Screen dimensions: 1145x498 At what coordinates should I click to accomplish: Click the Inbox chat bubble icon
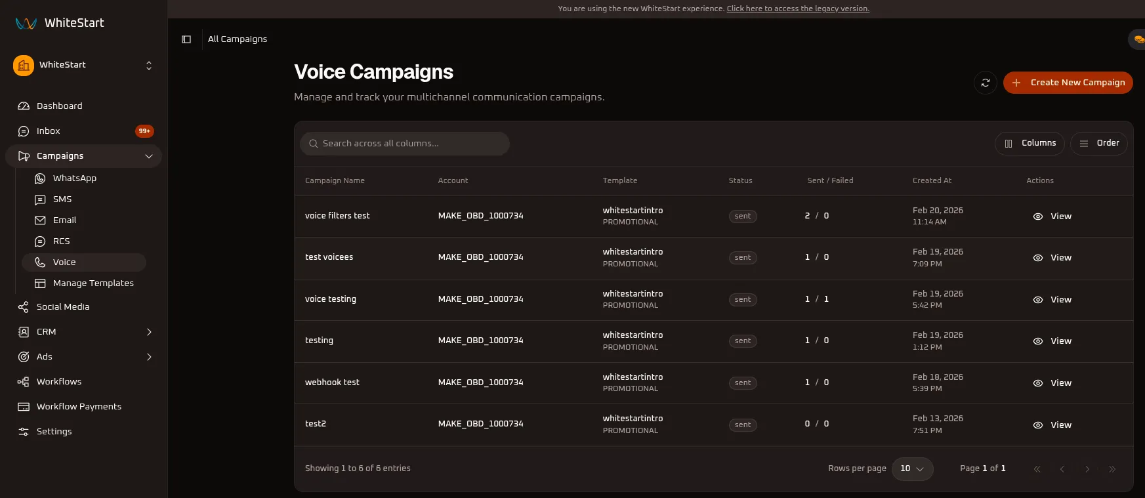(24, 131)
